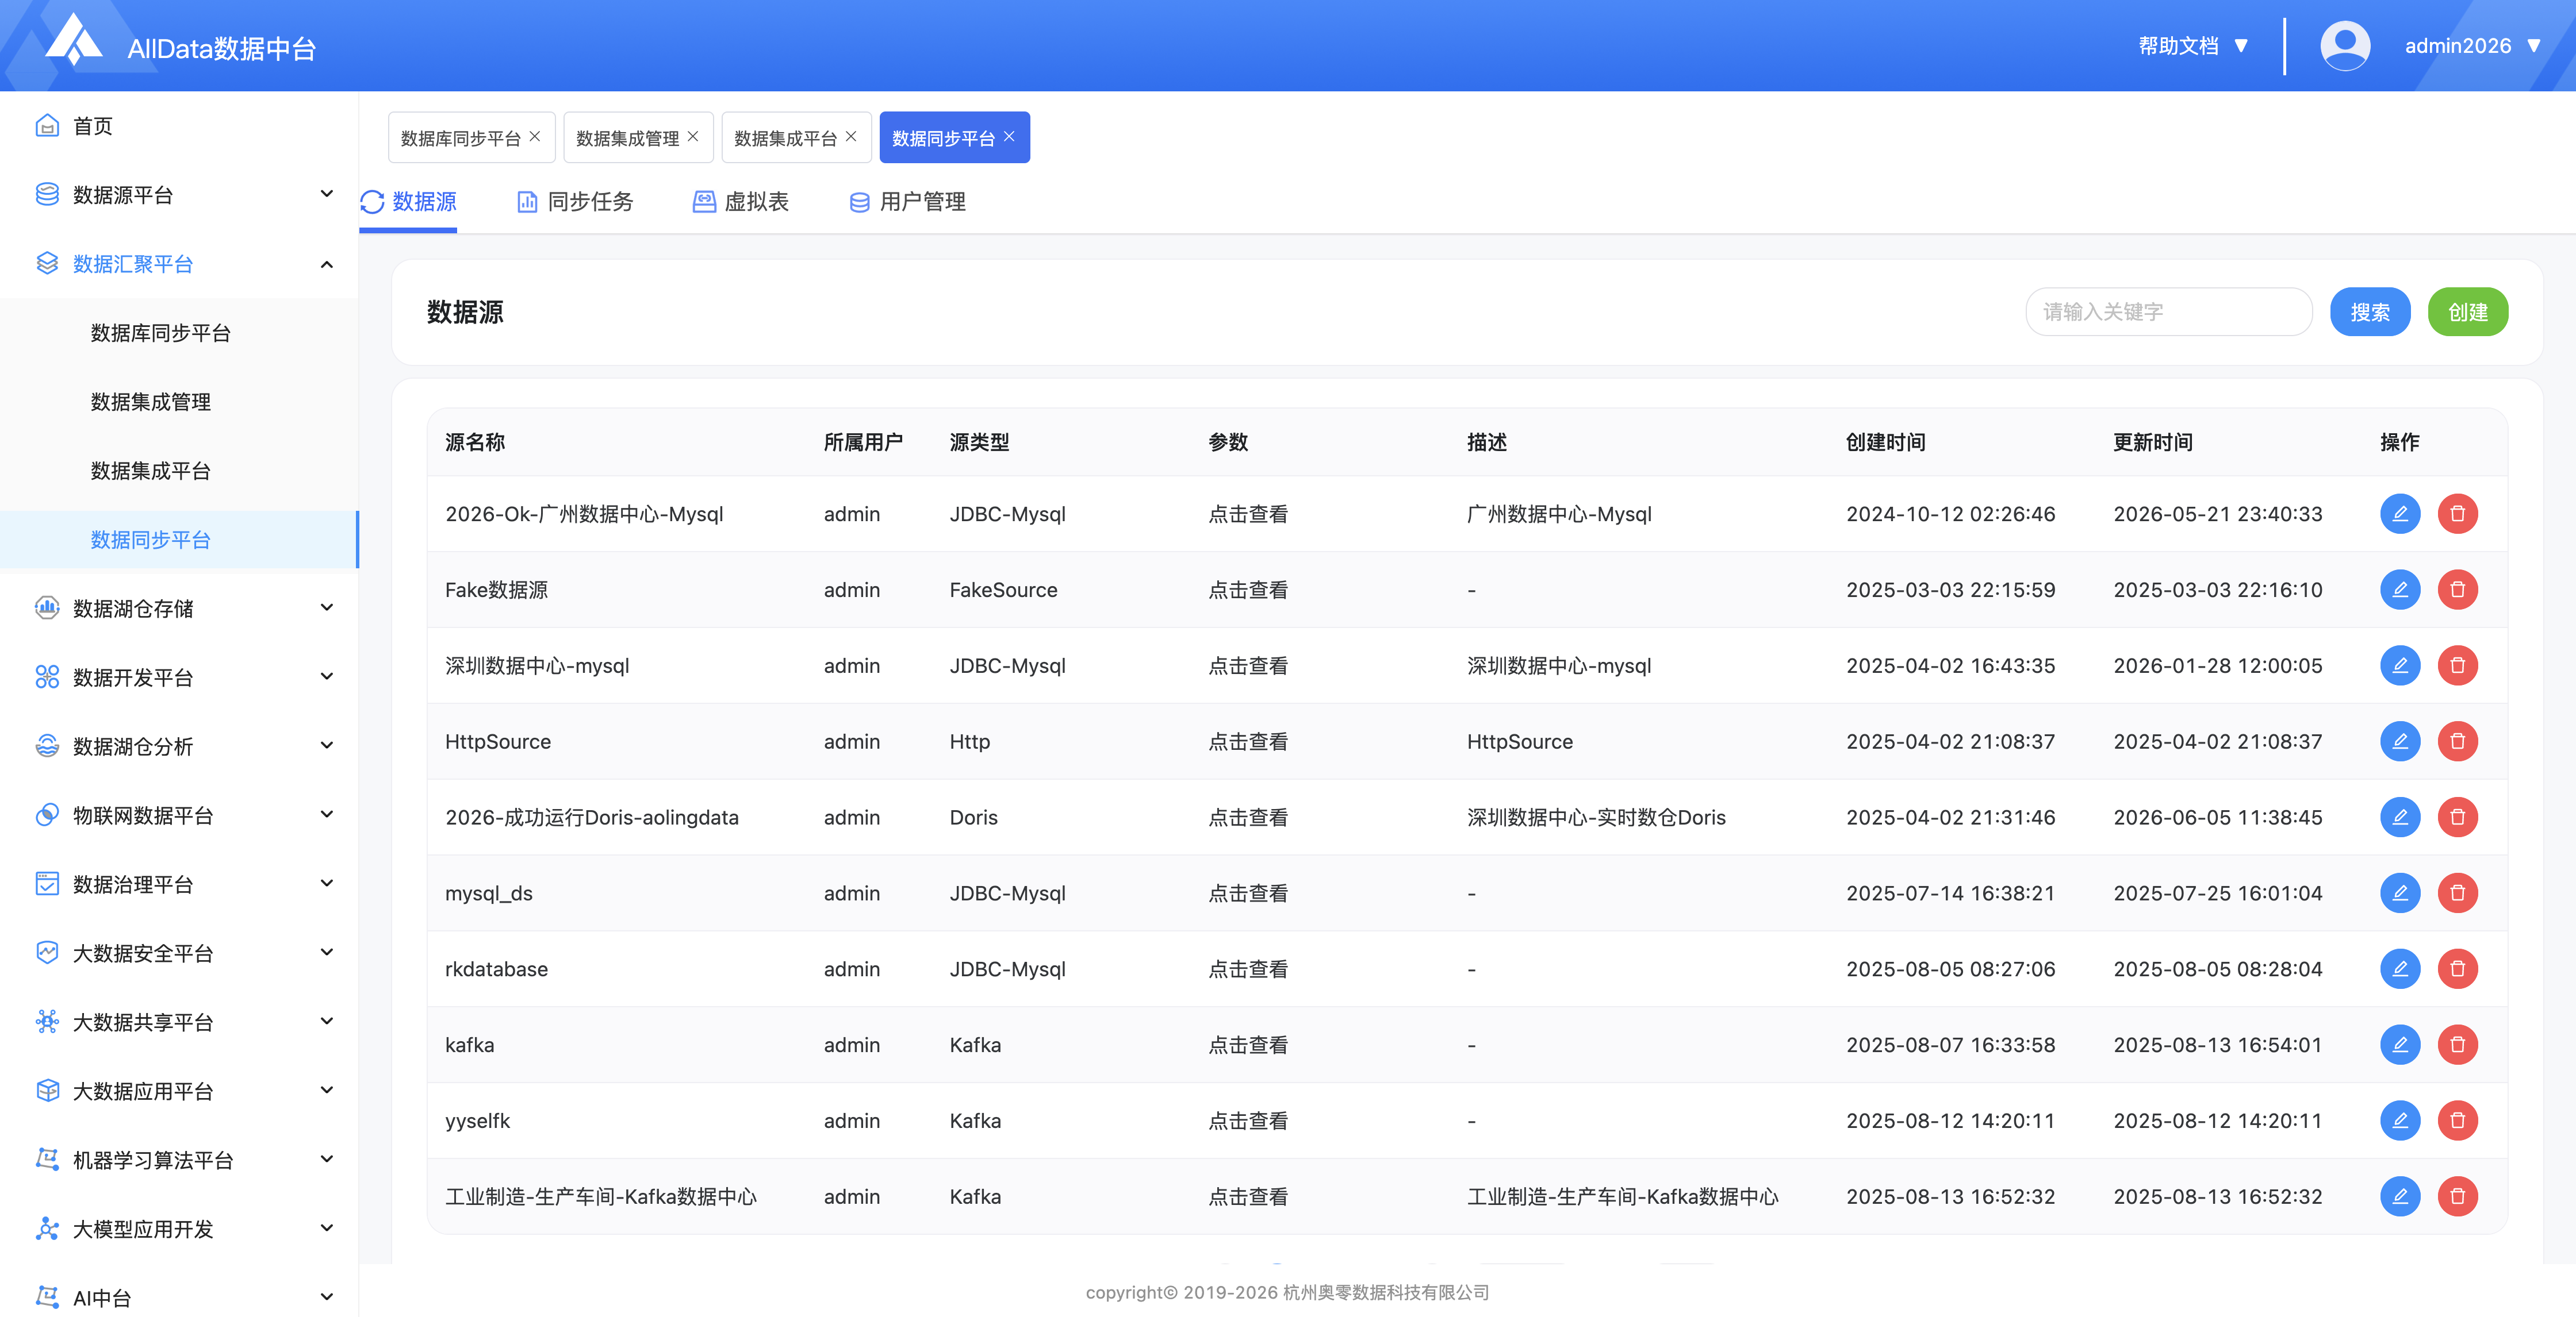
Task: Expand the 数据湖仓分析 sidebar menu
Action: (179, 746)
